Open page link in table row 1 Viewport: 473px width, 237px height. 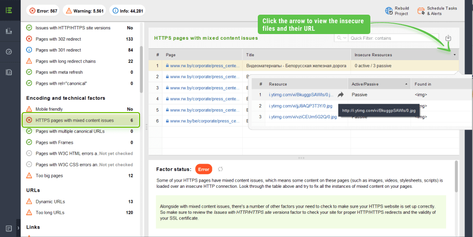[205, 66]
